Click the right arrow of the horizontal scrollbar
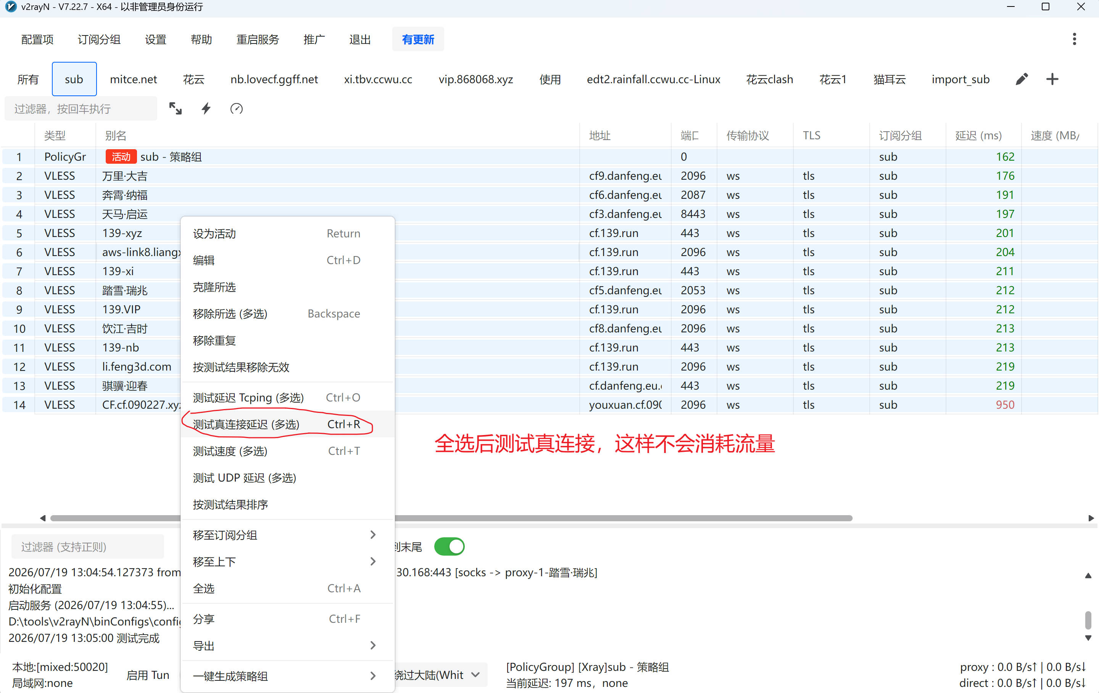The width and height of the screenshot is (1099, 693). (x=1091, y=518)
